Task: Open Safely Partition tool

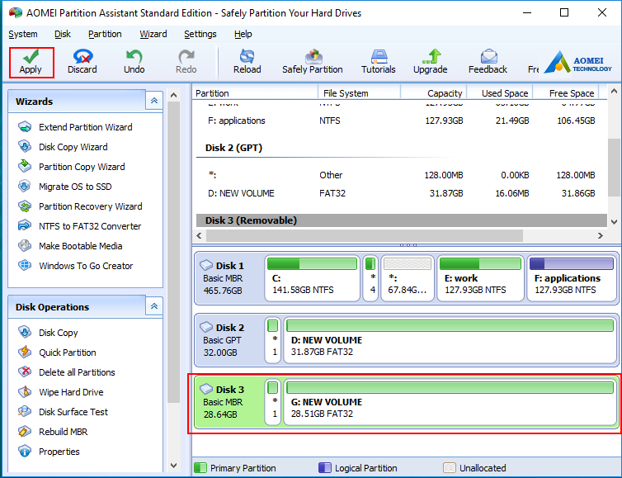Action: pos(313,63)
